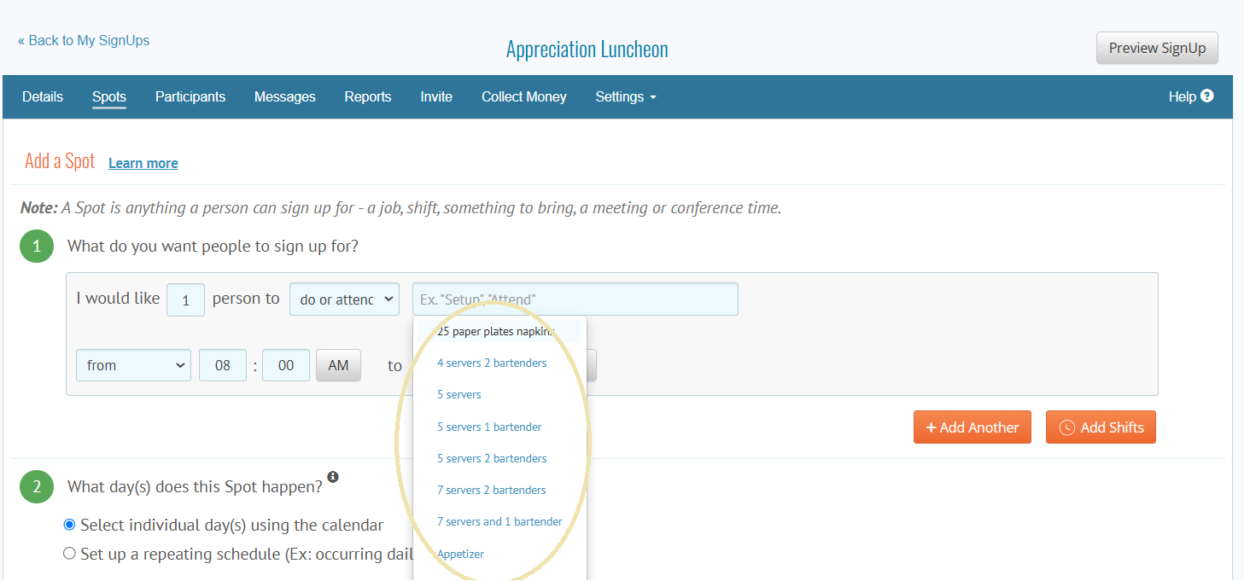Go to the Reports tab

[368, 97]
